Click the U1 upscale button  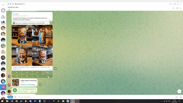click(37, 72)
